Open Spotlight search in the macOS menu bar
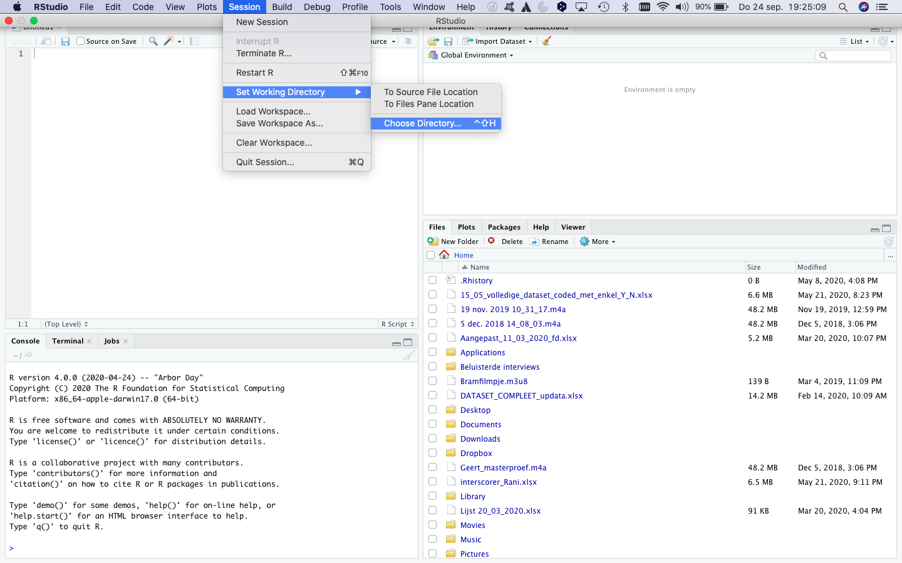Screen dimensions: 902x563 (x=843, y=7)
